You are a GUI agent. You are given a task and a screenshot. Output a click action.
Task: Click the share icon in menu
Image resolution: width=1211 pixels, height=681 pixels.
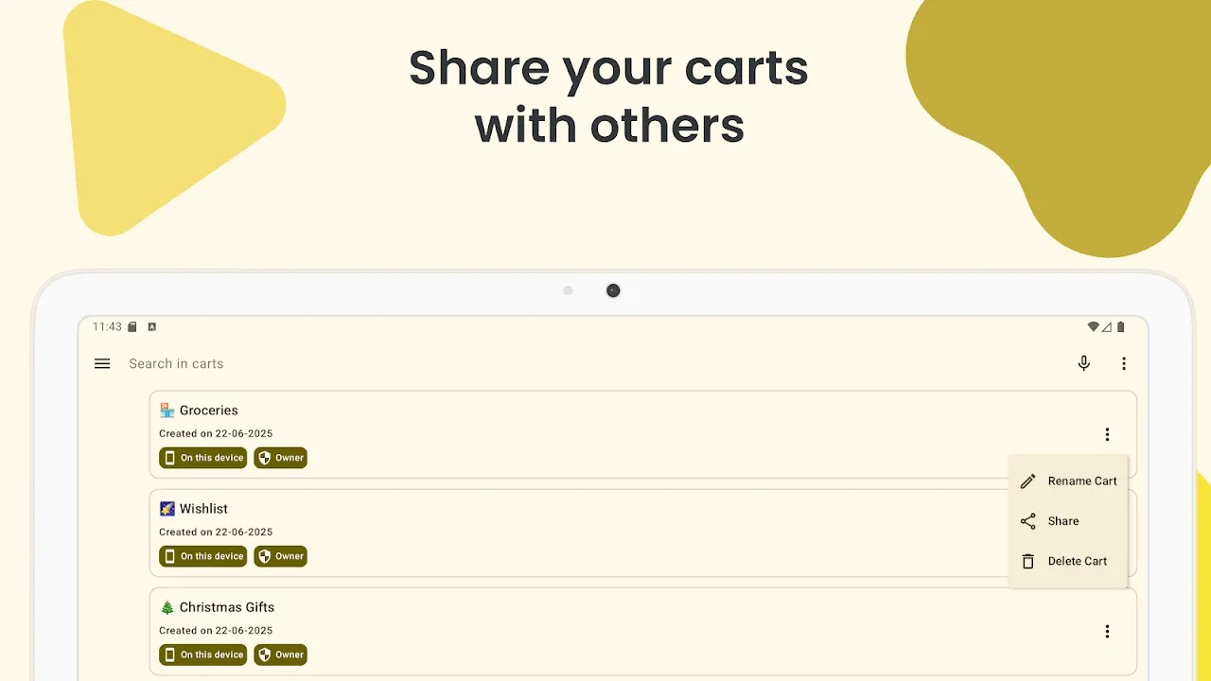(1028, 521)
